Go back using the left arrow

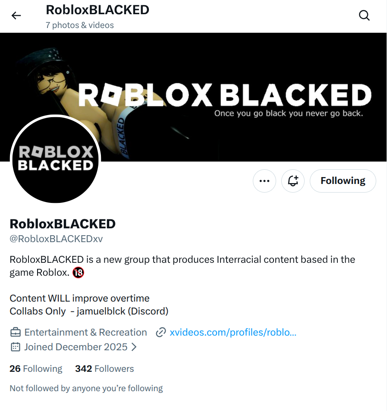tap(16, 16)
